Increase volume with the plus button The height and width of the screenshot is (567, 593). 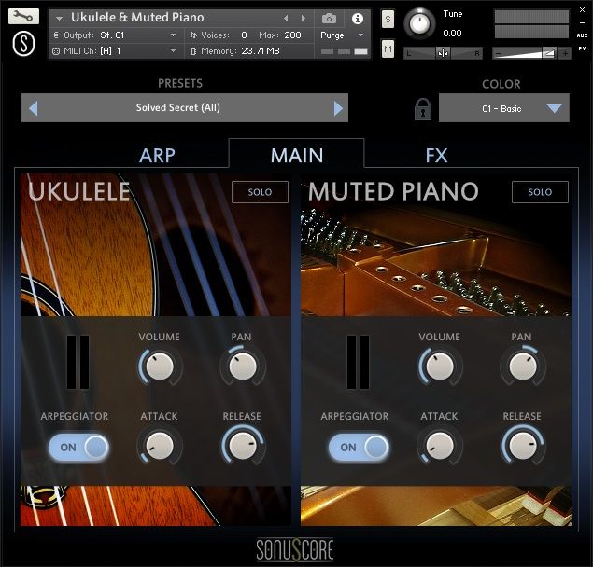click(565, 53)
